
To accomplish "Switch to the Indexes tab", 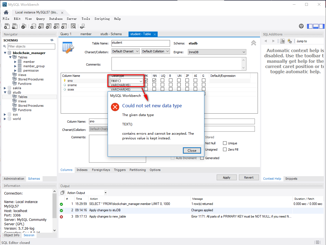I will click(82, 170).
